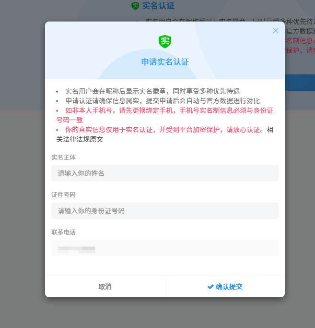
Task: Click the green 实 shield icon in dialog header
Action: (165, 41)
